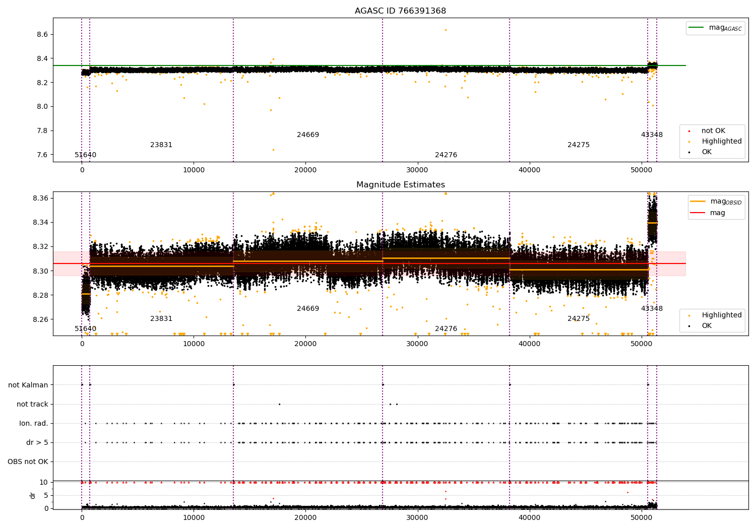Click OBSID label 24276 in the Magnitude Estimates plot
756x529 pixels.
click(446, 329)
